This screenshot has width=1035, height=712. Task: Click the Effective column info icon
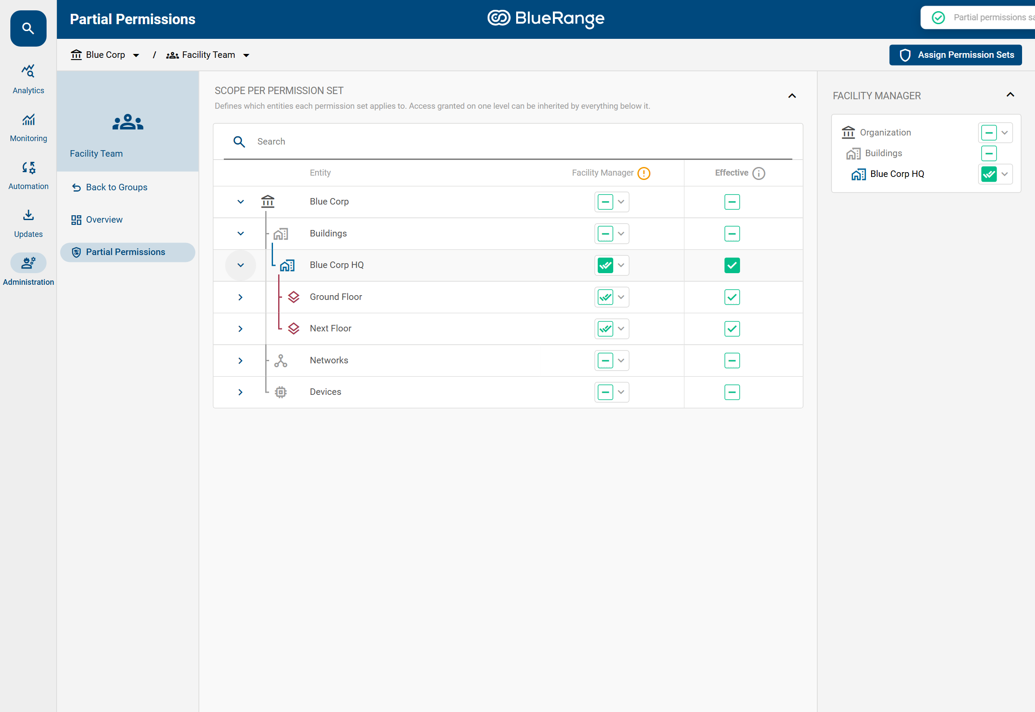click(x=758, y=173)
